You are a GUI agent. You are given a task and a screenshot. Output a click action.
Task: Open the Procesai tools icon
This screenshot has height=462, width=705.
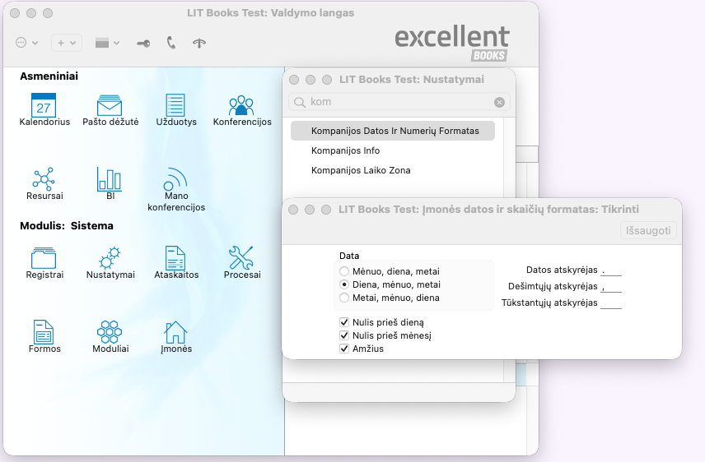tap(241, 259)
